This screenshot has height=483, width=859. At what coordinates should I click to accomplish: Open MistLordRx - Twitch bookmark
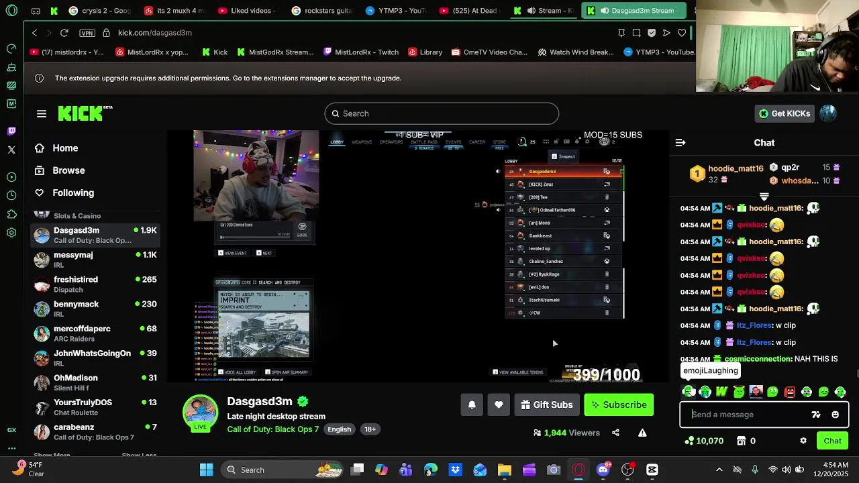point(361,52)
